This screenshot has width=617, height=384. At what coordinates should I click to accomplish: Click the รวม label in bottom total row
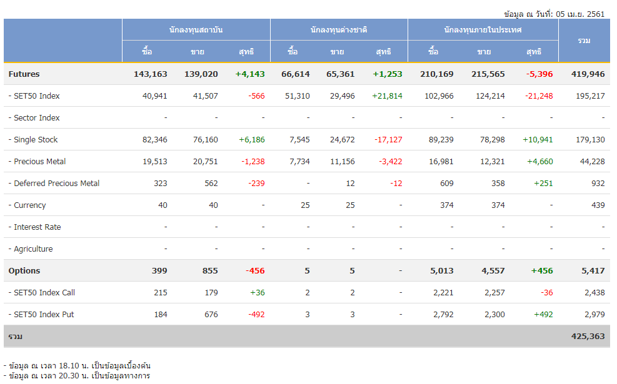pos(16,337)
